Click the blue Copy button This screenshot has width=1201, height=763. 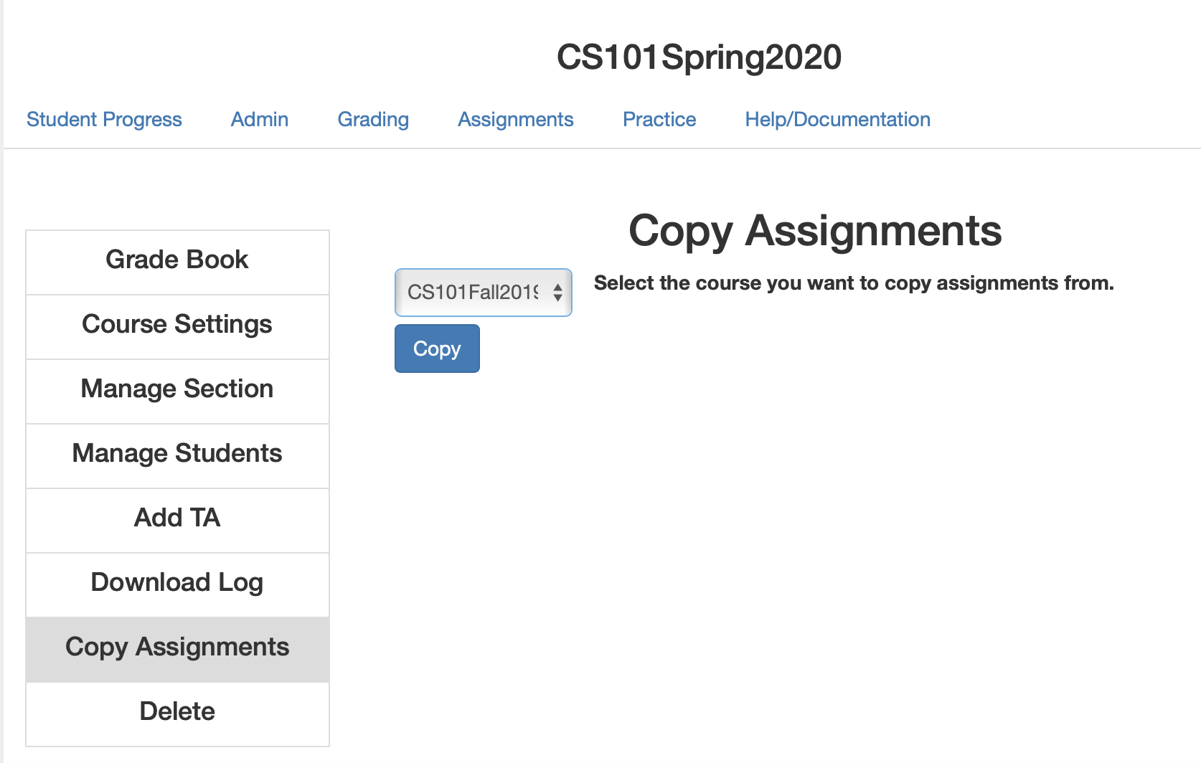pyautogui.click(x=437, y=349)
